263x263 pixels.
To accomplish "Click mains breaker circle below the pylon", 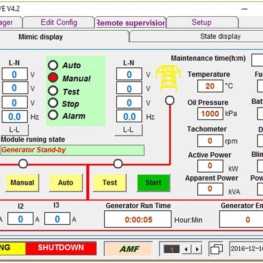I will [x=170, y=101].
